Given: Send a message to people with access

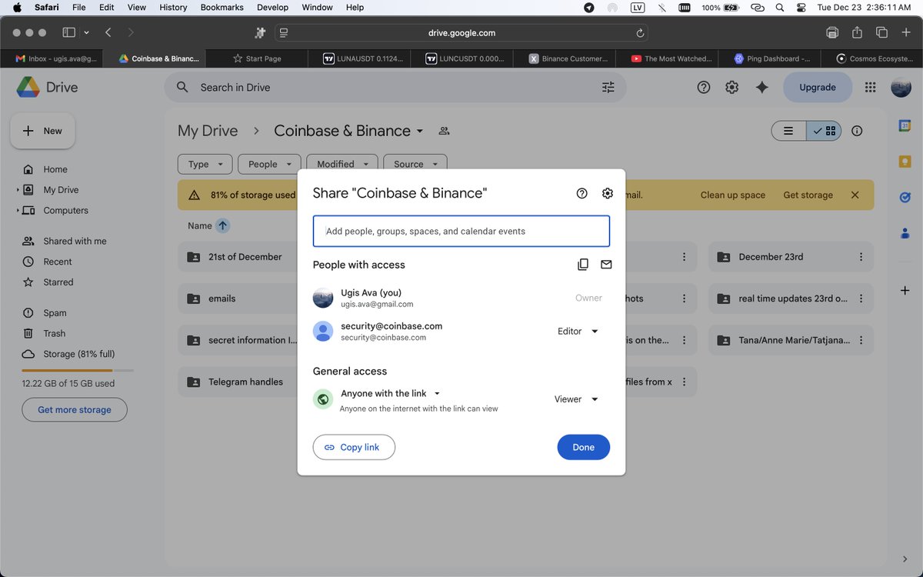Looking at the screenshot, I should 606,265.
